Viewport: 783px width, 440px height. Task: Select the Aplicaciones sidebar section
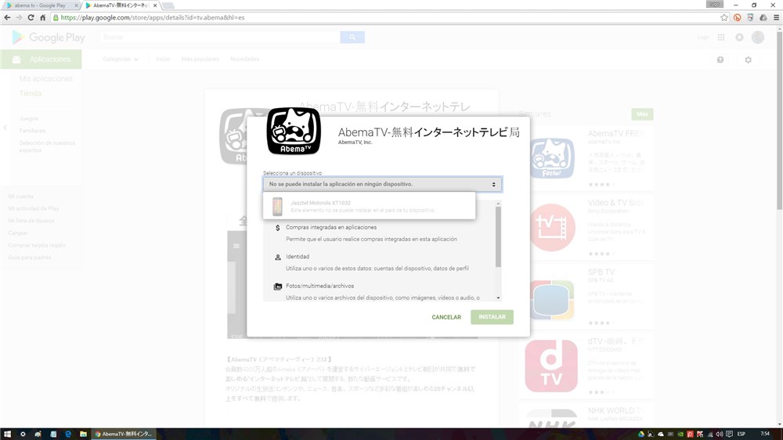pyautogui.click(x=41, y=59)
